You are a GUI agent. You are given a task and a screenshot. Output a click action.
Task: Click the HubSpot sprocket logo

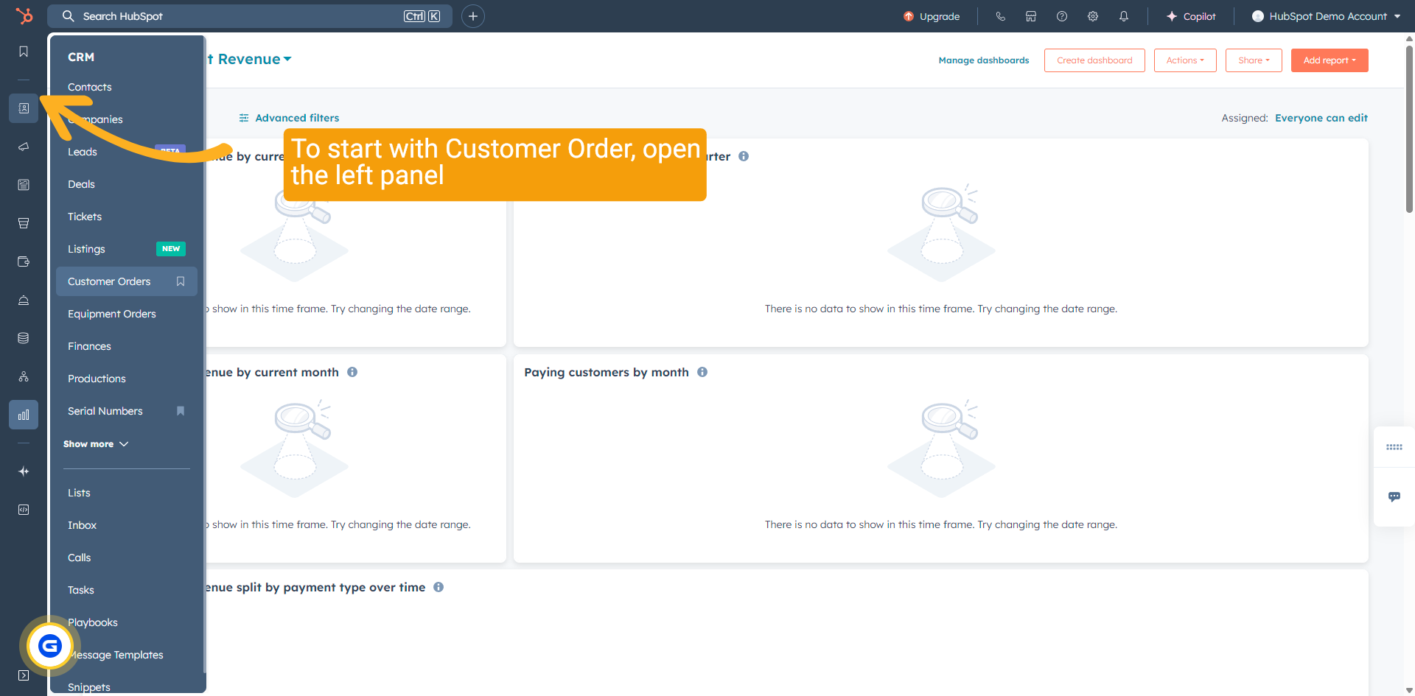coord(24,15)
